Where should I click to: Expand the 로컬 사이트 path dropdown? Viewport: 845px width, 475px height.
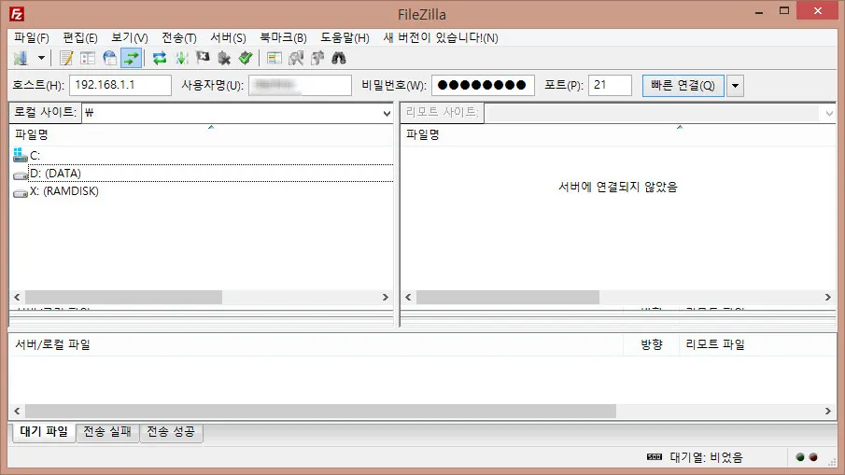coord(387,113)
